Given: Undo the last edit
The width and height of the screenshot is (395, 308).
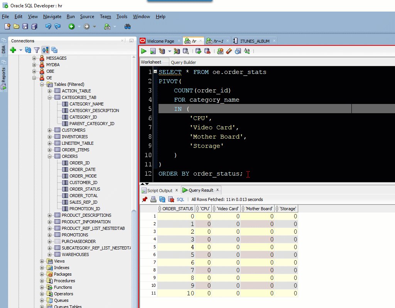Looking at the screenshot, I should [x=48, y=27].
